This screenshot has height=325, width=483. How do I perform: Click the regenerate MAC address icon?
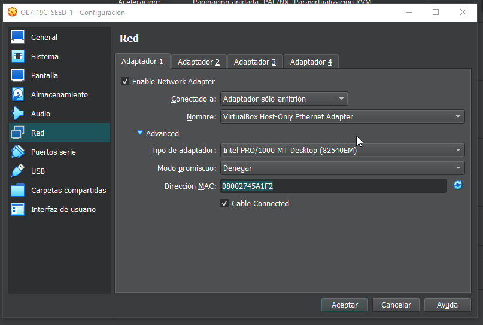click(458, 185)
